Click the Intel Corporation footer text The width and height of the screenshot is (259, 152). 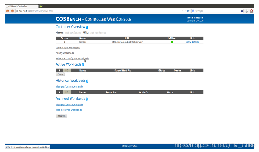point(129,146)
